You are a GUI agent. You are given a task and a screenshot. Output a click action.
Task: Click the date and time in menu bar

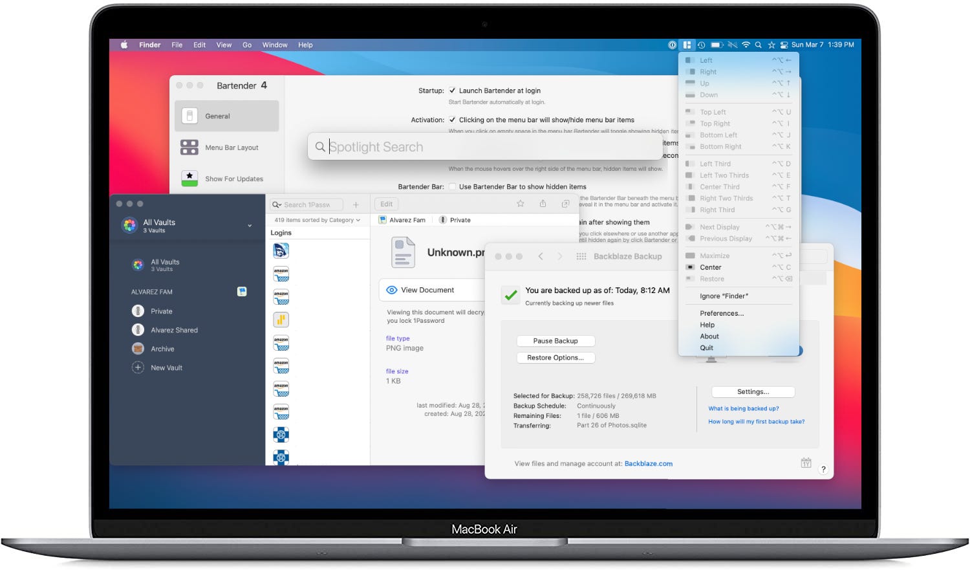click(x=823, y=45)
